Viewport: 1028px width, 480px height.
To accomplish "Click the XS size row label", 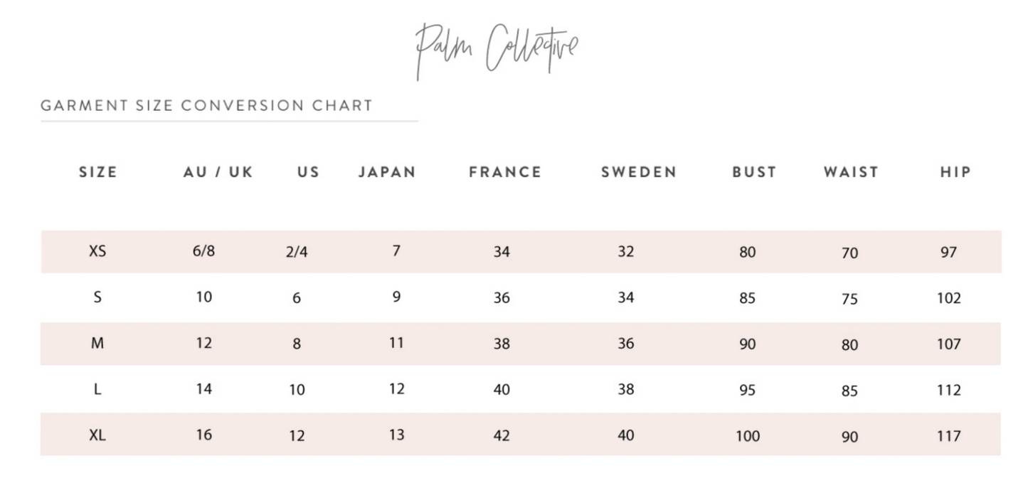I will coord(98,251).
